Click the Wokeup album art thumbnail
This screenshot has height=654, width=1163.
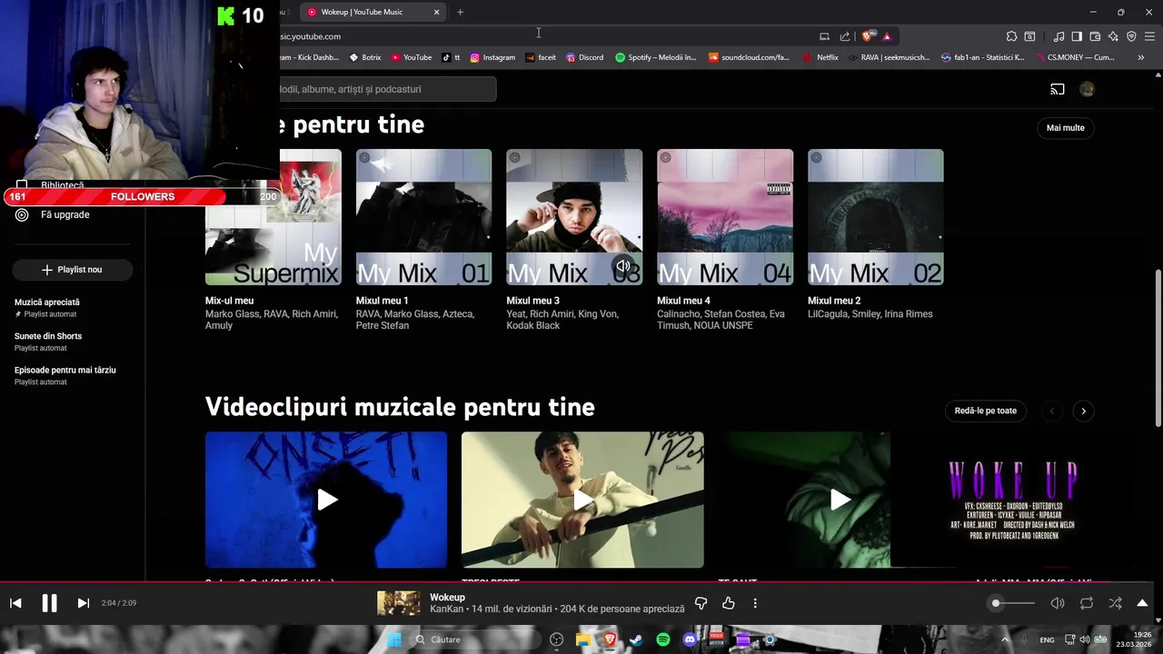399,603
